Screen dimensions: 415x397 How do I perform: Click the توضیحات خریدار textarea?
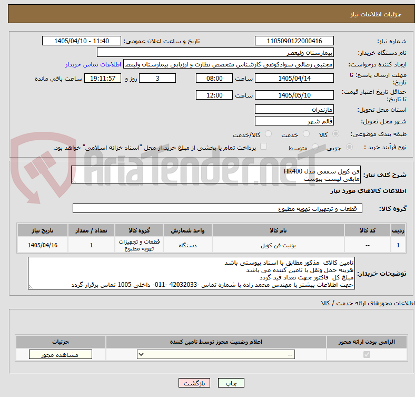click(191, 273)
